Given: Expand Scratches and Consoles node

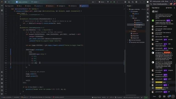Looking at the screenshot, I should (128, 42).
